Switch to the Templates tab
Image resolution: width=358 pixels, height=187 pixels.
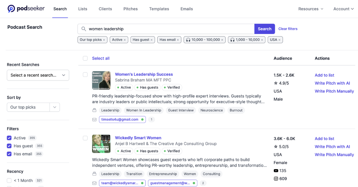(159, 9)
